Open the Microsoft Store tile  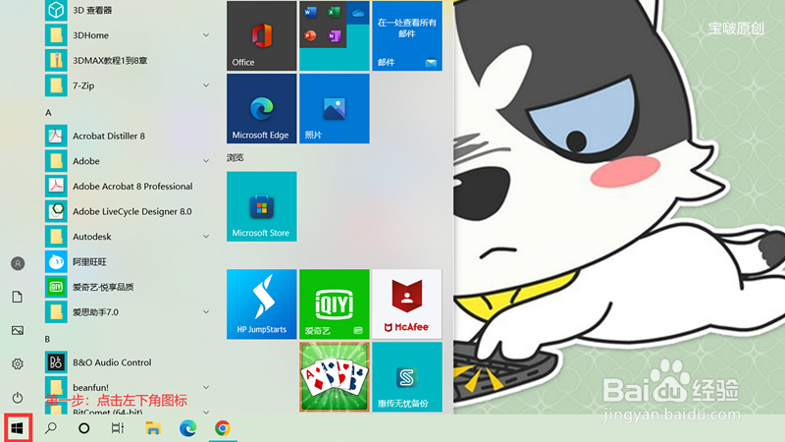pyautogui.click(x=261, y=206)
